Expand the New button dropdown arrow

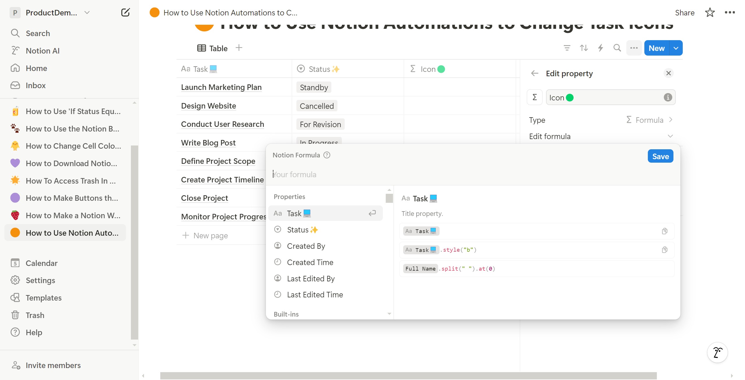tap(676, 48)
